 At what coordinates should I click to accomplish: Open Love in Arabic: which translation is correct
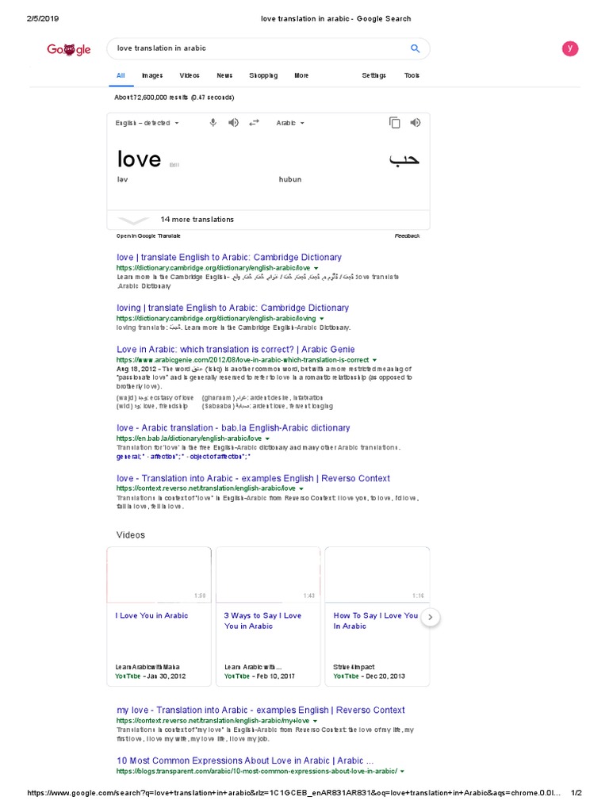click(236, 350)
